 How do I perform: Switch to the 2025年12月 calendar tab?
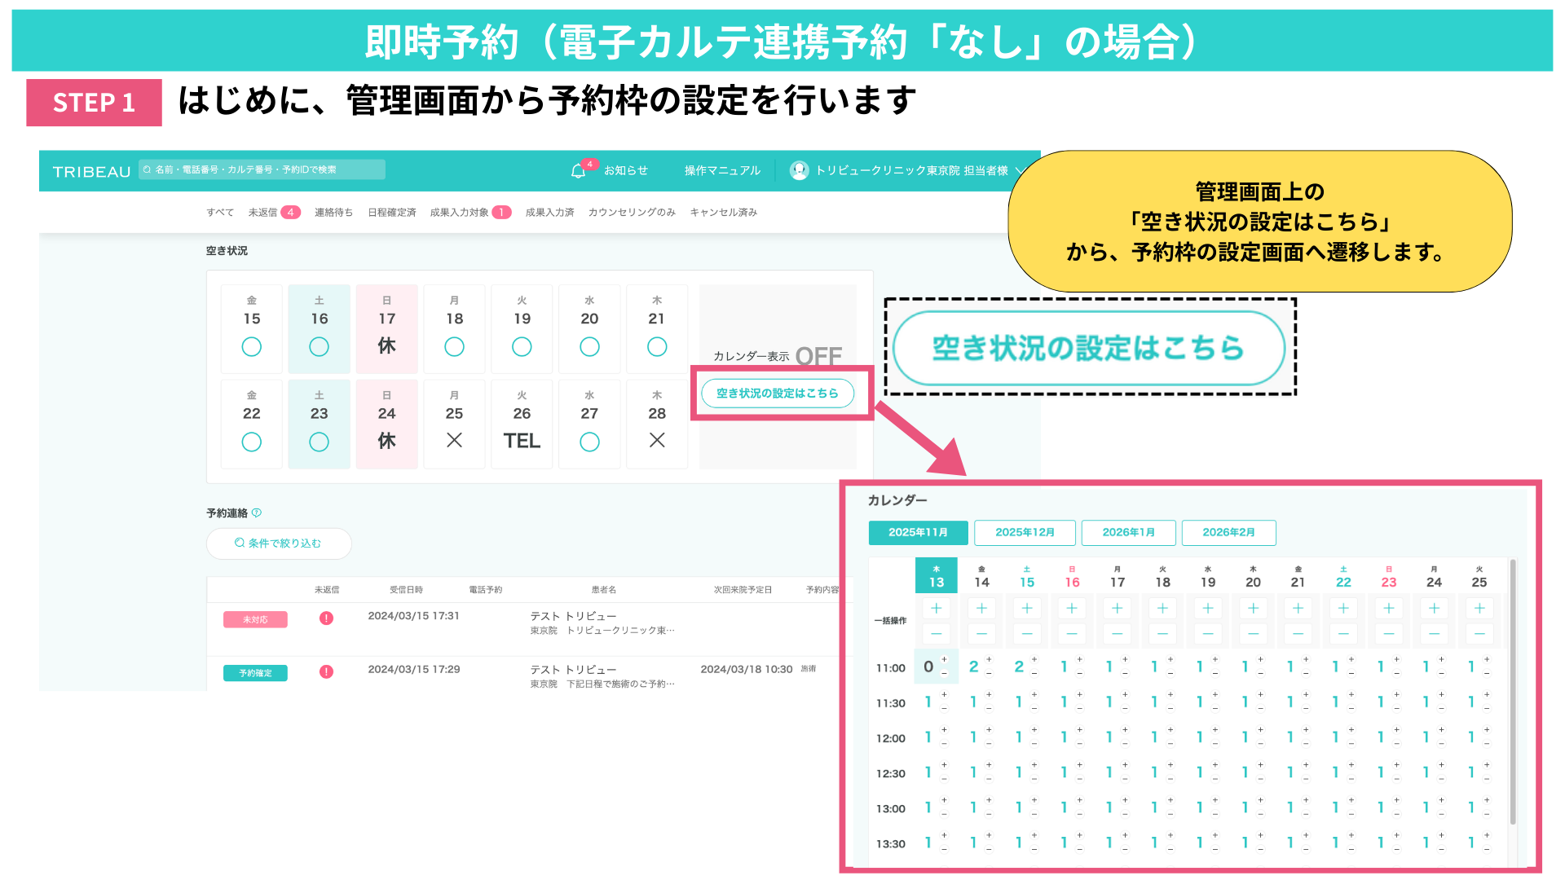click(x=1025, y=532)
